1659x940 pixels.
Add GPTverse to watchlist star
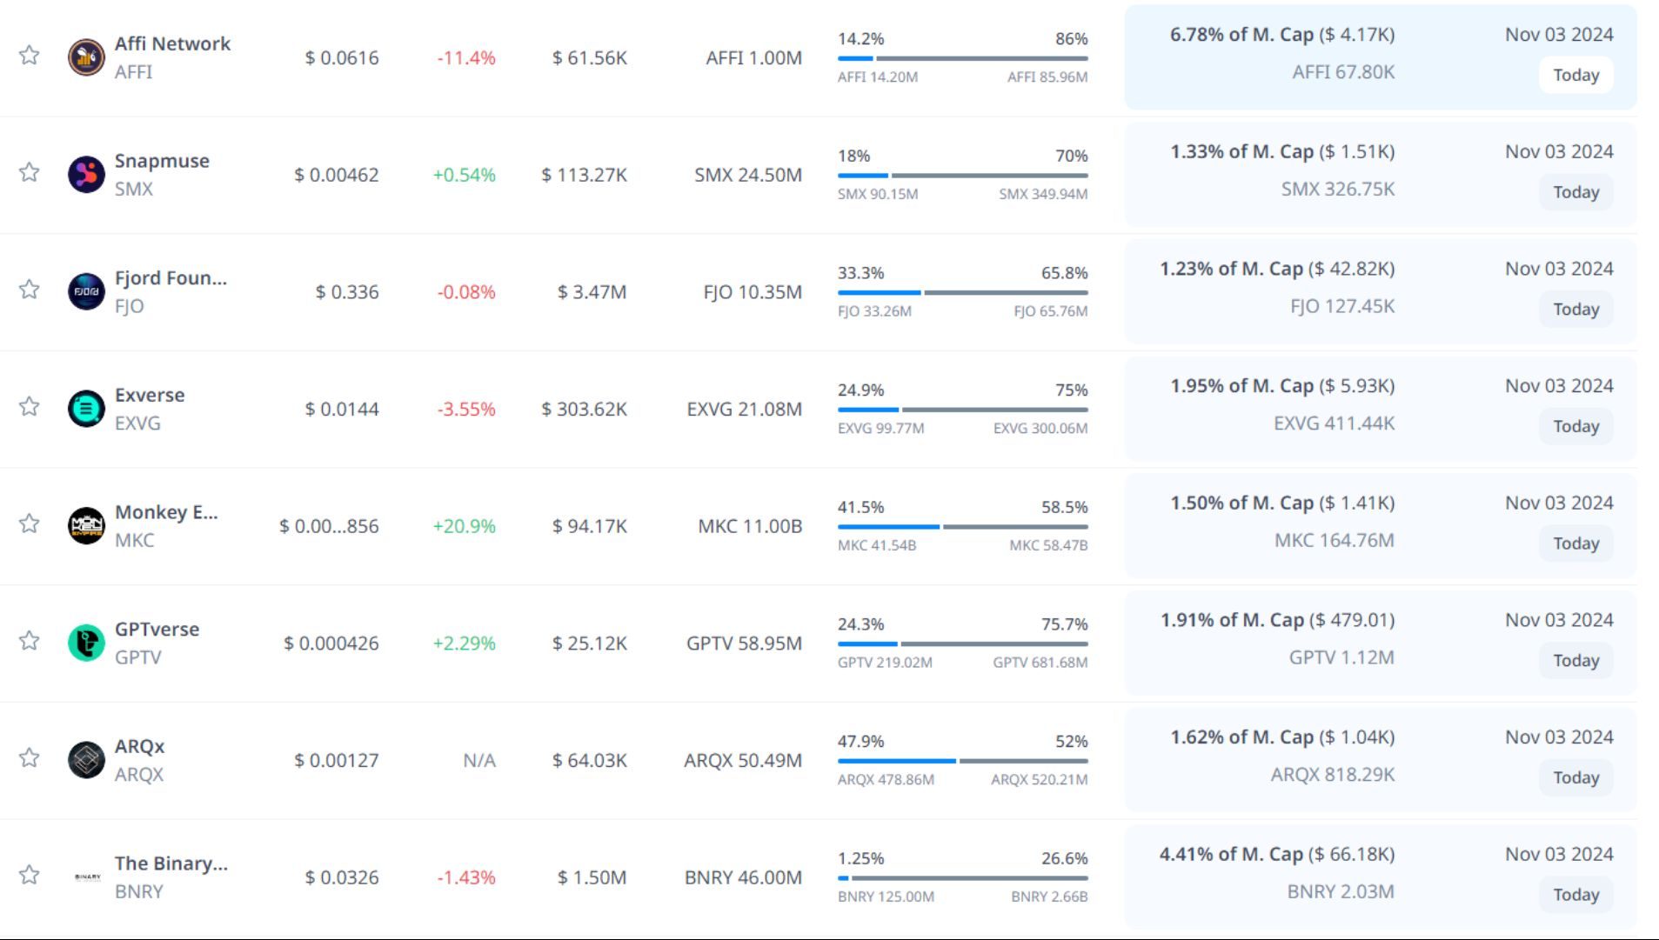click(30, 641)
